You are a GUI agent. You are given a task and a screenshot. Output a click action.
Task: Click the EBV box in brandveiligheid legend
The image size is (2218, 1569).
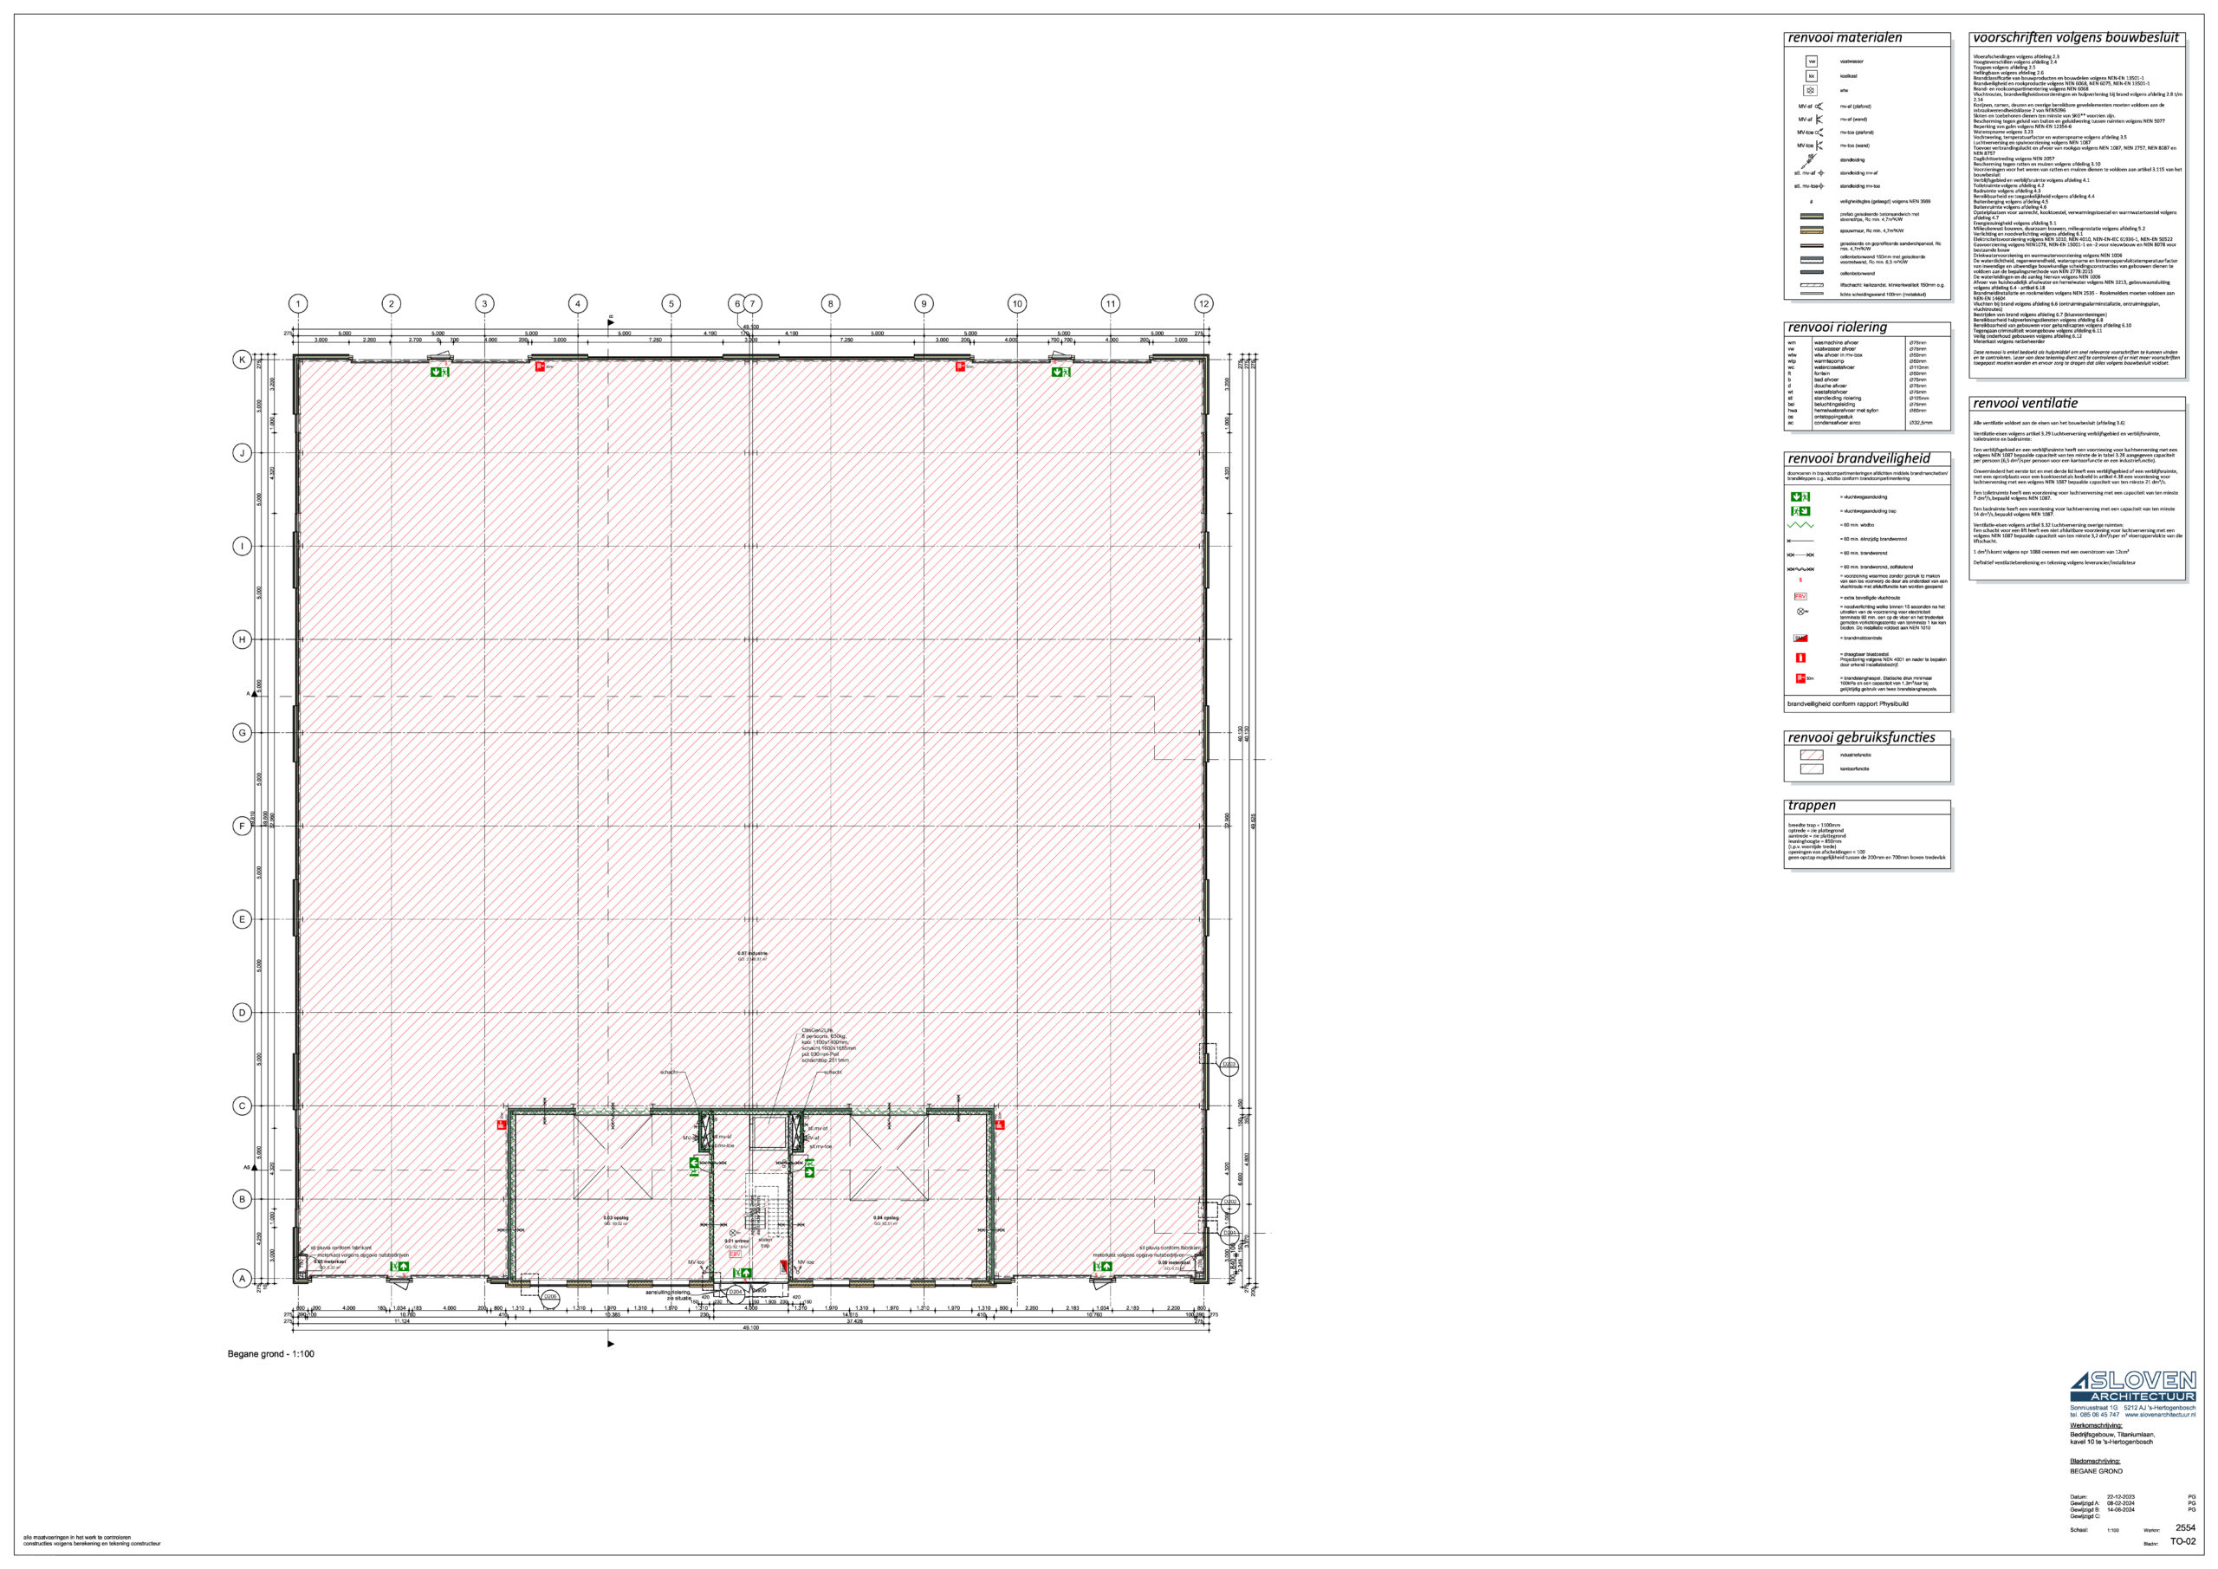tap(1800, 597)
